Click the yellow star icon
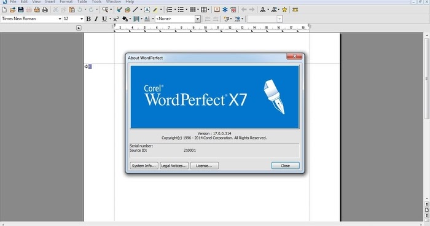Image resolution: width=430 pixels, height=226 pixels. [x=284, y=10]
